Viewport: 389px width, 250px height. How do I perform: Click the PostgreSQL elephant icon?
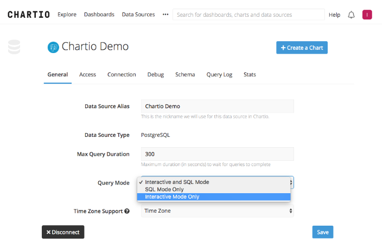53,47
